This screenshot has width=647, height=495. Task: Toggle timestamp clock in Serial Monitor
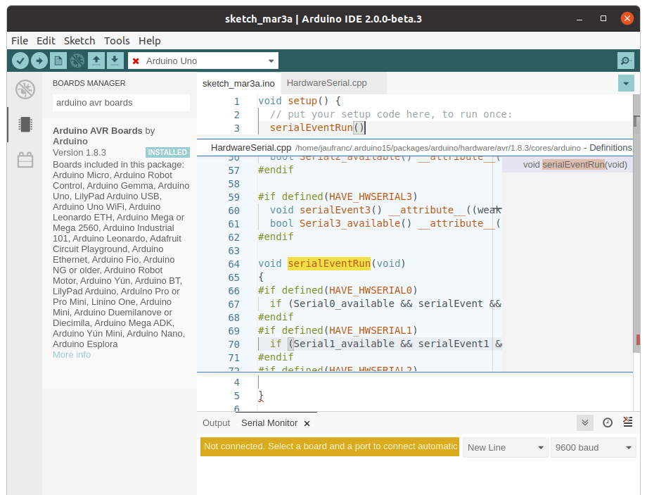pos(608,422)
